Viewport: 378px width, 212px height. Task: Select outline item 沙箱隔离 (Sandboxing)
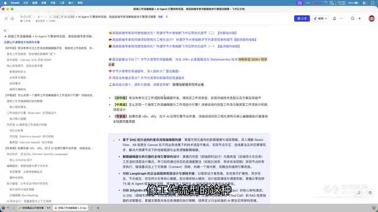click(x=24, y=195)
